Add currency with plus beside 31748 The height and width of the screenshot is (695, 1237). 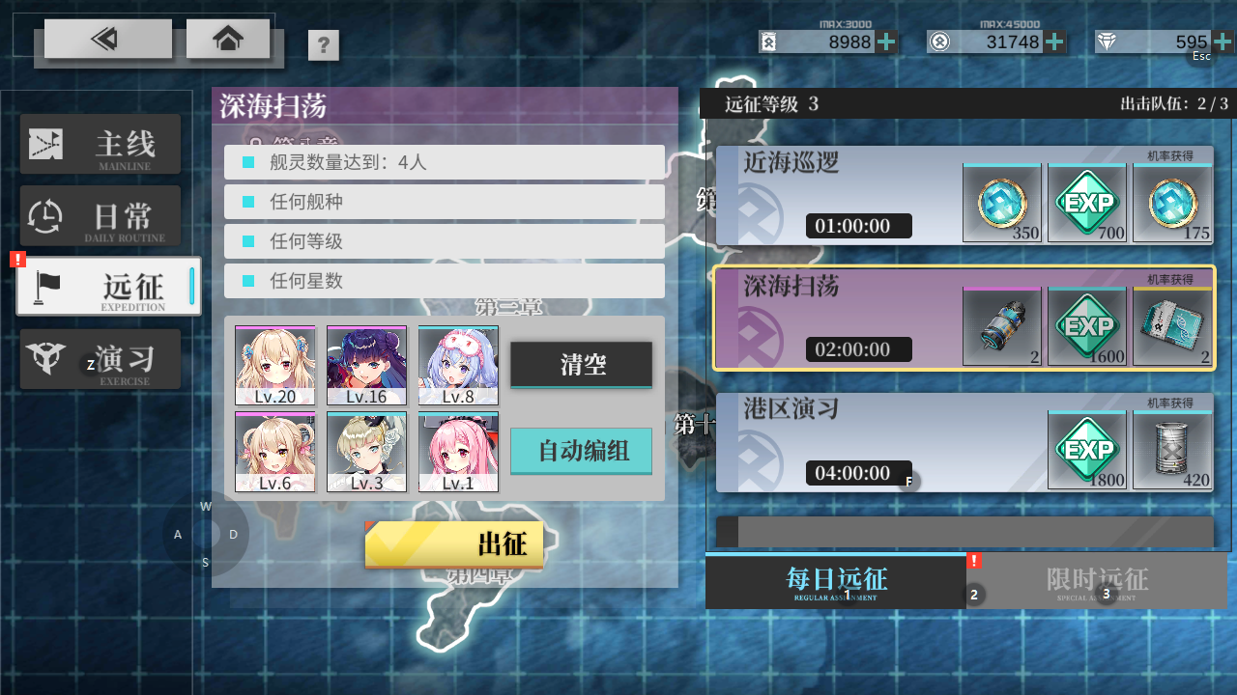pos(1055,42)
